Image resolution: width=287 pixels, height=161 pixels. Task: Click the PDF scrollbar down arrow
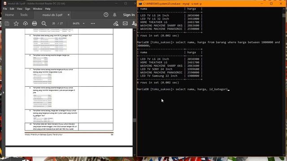tap(135, 155)
